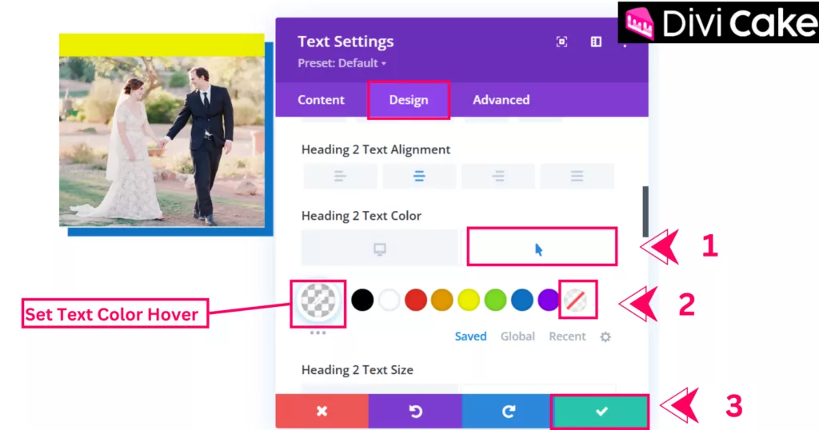Discard changes with the red X button
Screen dimensions: 819x430
pos(322,411)
